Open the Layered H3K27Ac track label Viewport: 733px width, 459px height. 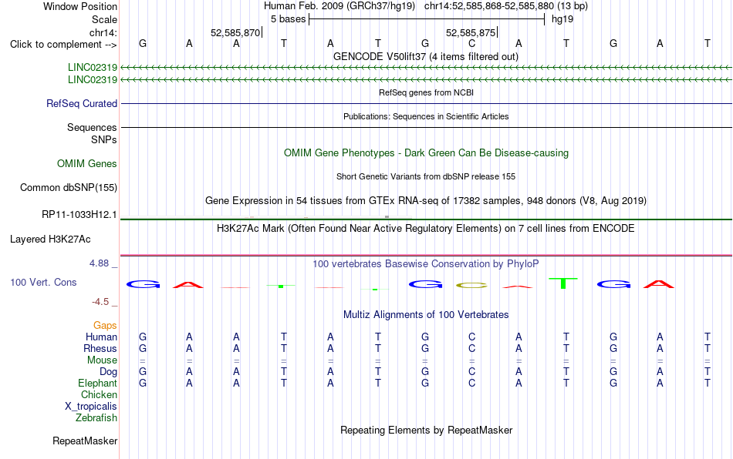pos(50,240)
